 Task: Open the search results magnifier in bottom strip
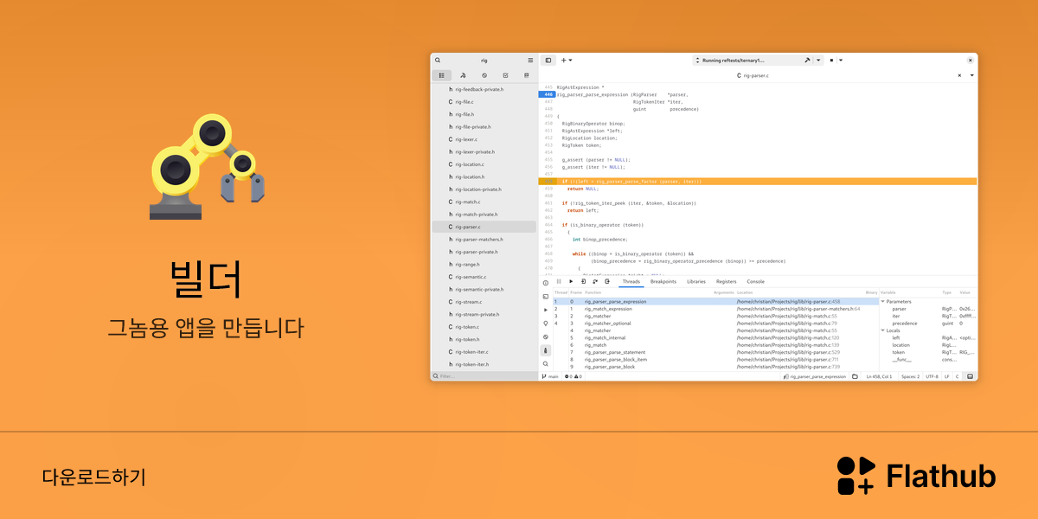coord(546,364)
